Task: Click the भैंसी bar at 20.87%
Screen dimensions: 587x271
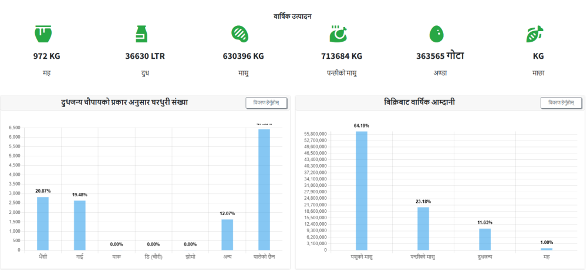Action: tap(43, 223)
